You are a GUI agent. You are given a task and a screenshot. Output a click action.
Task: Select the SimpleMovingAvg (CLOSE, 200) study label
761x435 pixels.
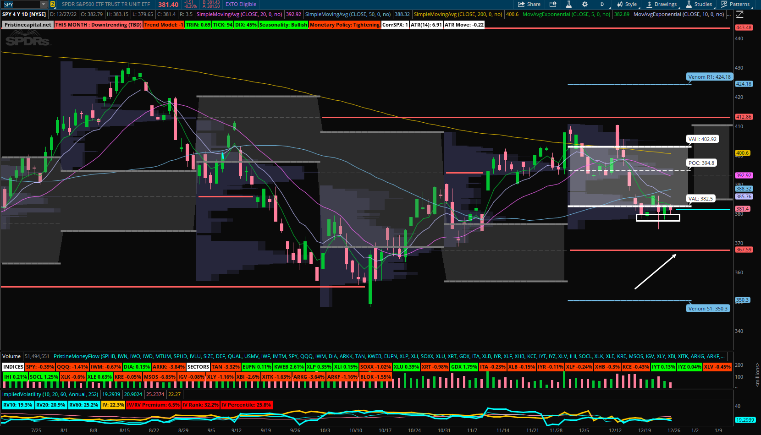point(458,14)
